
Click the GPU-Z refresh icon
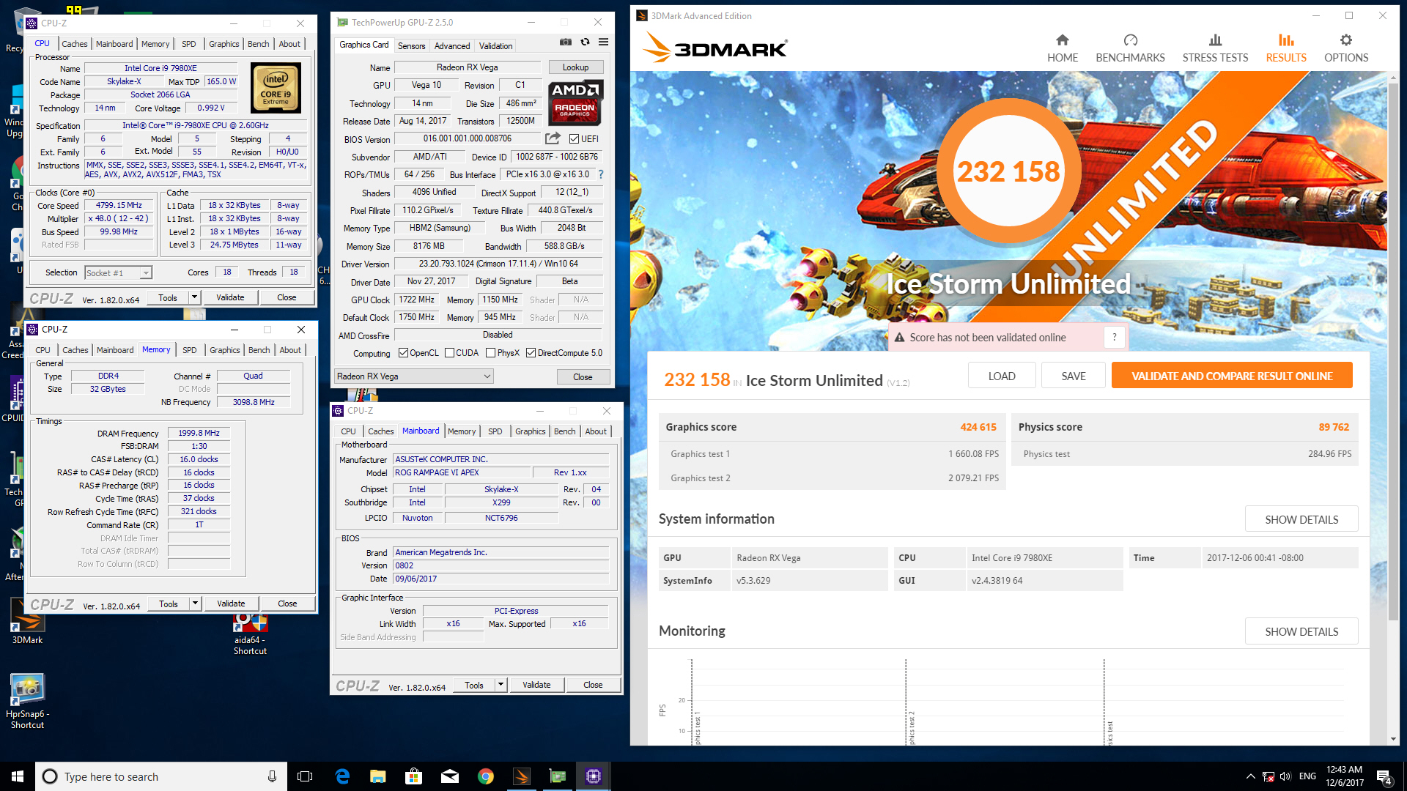585,42
